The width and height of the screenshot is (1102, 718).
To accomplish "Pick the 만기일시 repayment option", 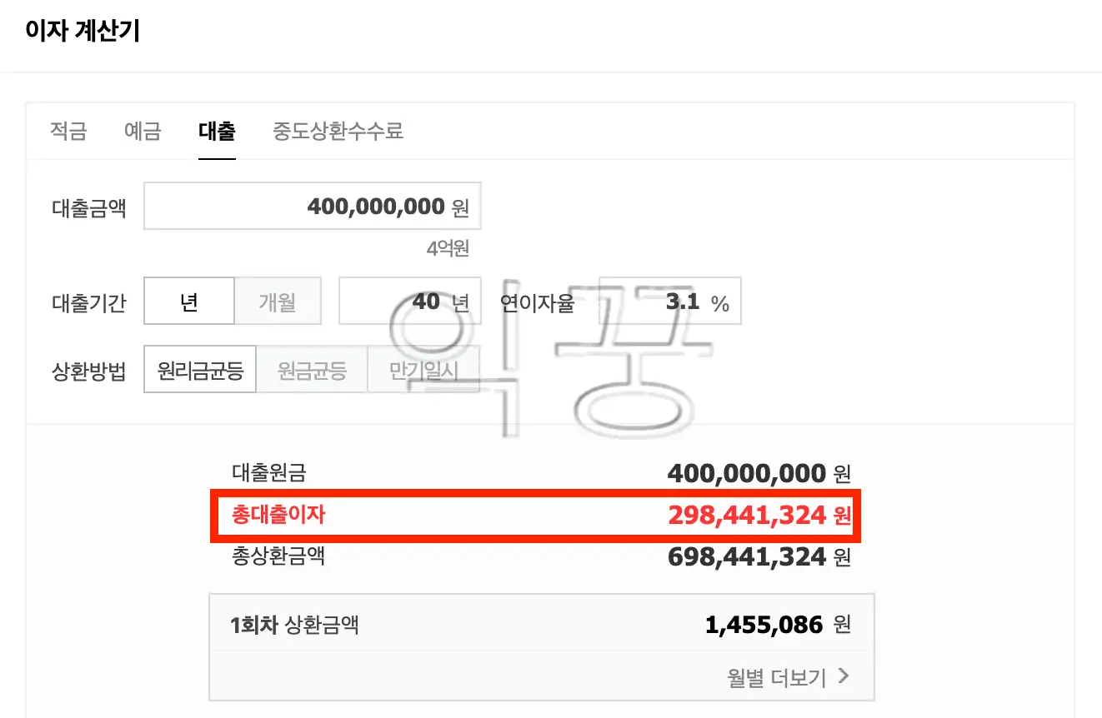I will click(x=424, y=369).
